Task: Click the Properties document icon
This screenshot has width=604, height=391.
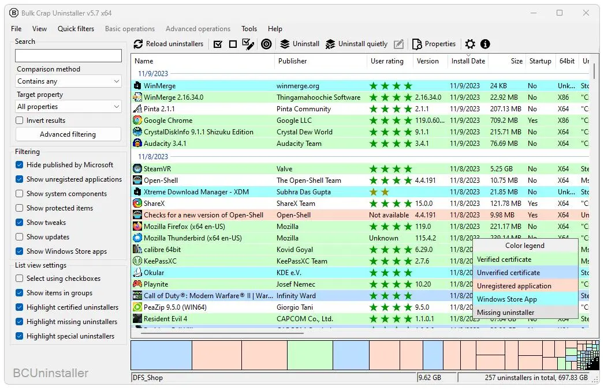Action: tap(417, 44)
